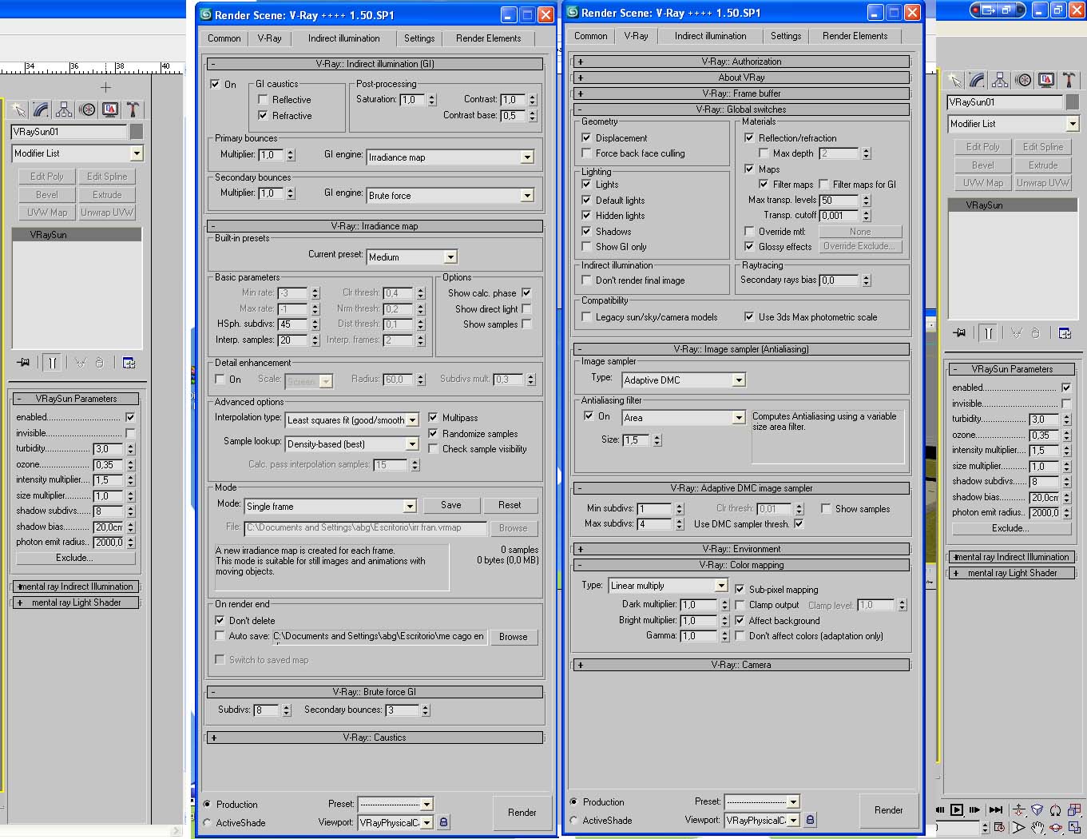Enable Clamp output in Color mapping

pos(740,605)
